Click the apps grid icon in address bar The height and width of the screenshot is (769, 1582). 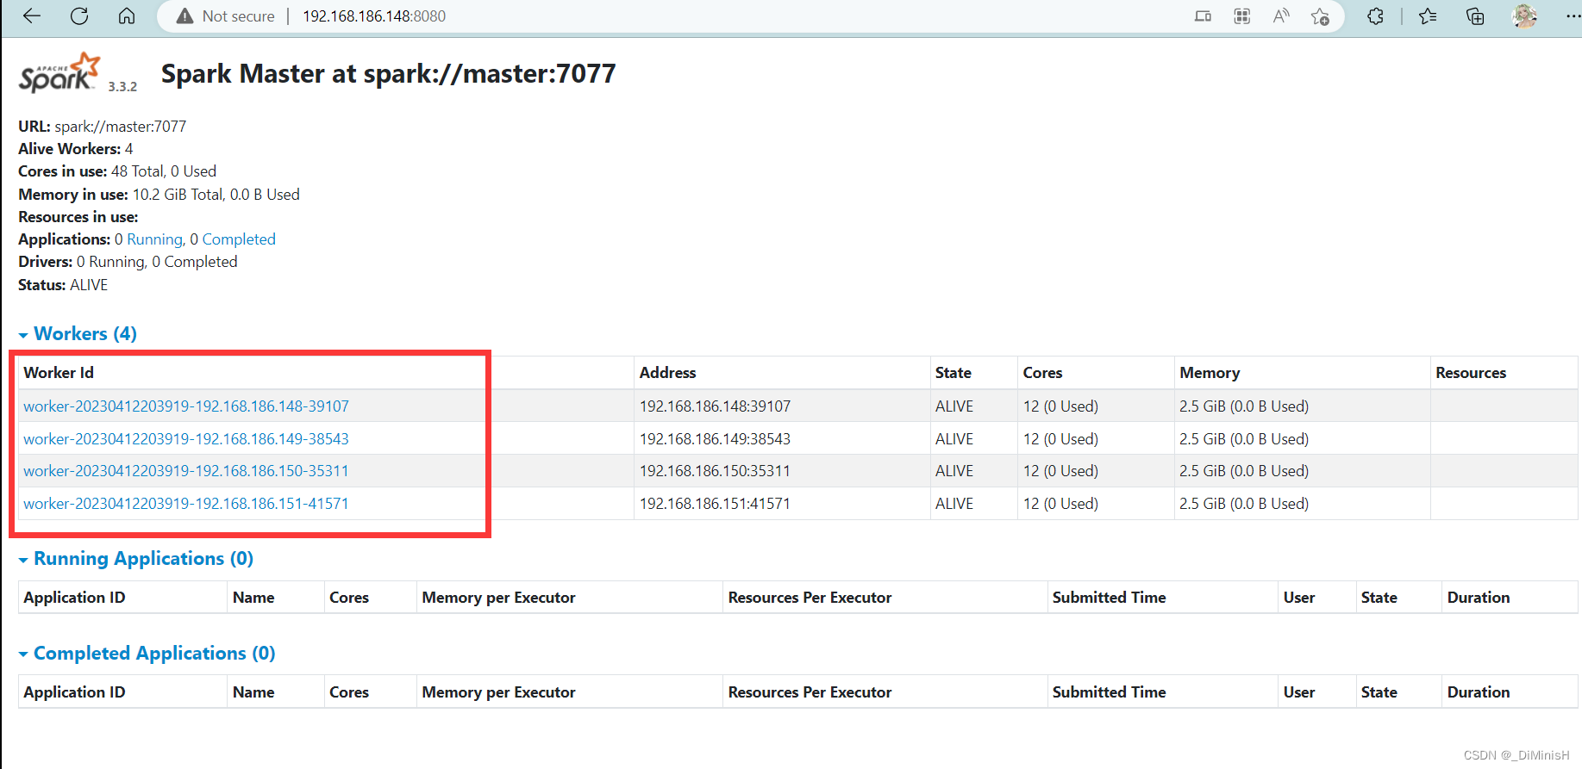coord(1241,16)
